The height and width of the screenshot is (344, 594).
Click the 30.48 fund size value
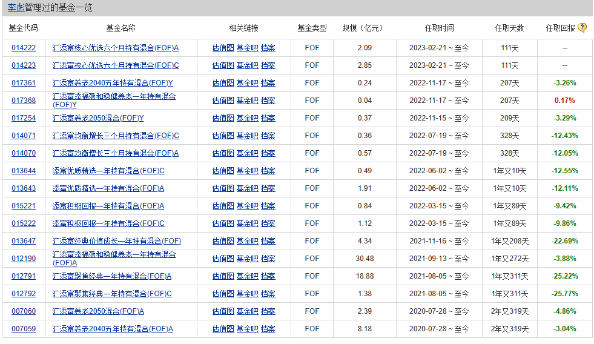point(365,259)
